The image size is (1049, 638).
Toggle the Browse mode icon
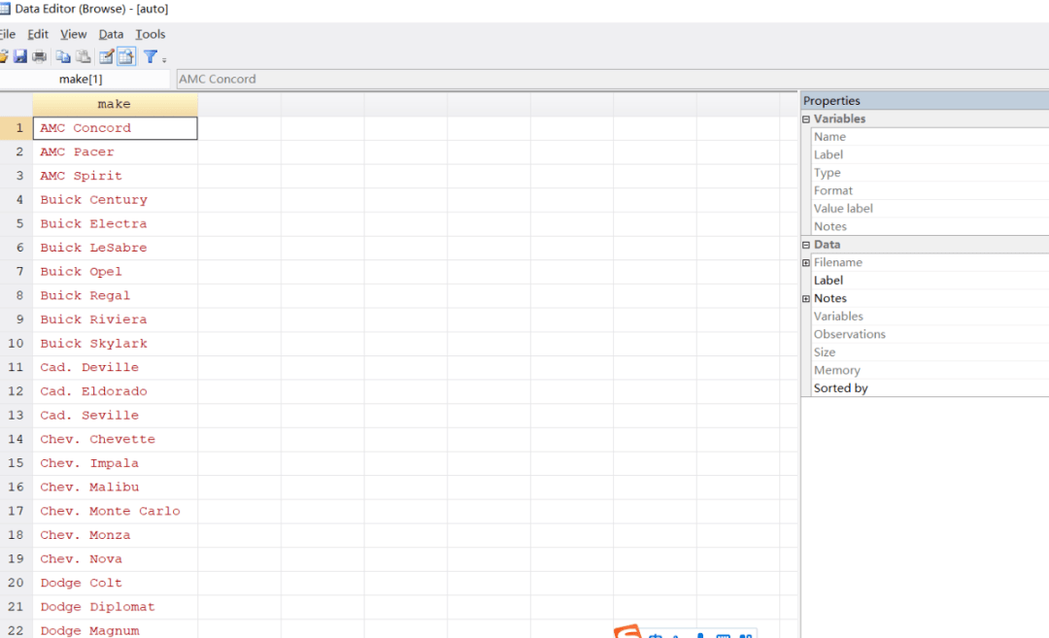(x=126, y=57)
